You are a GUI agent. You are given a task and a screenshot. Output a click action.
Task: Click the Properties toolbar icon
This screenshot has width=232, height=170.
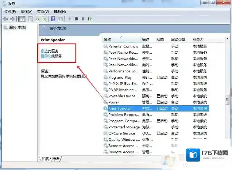coord(30,19)
